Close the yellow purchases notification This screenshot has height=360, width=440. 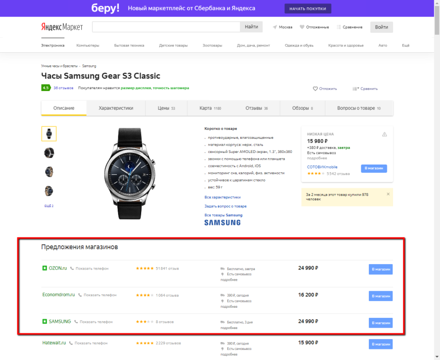coord(388,194)
